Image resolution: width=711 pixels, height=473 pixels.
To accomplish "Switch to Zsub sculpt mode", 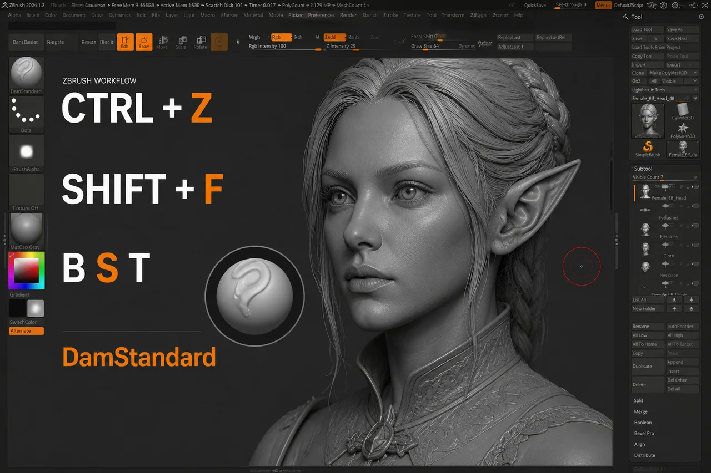I will [x=353, y=37].
